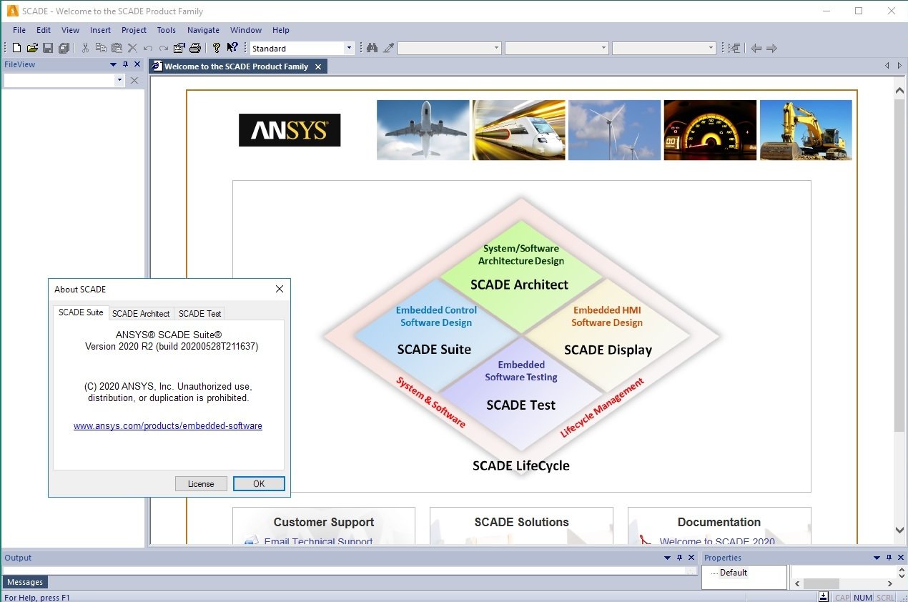Close the FileView panel
This screenshot has width=908, height=602.
(137, 64)
